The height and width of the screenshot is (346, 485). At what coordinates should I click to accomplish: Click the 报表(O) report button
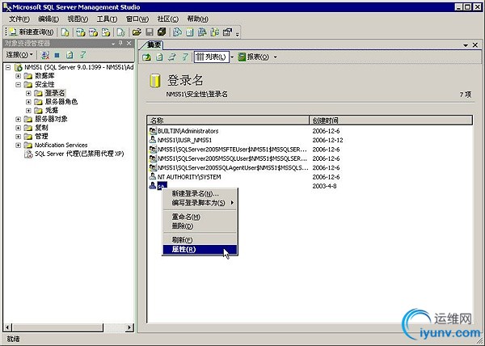point(254,57)
